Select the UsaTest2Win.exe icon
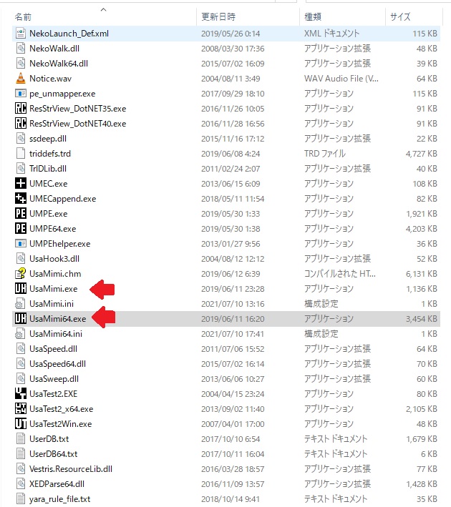451x507 pixels. [x=21, y=423]
